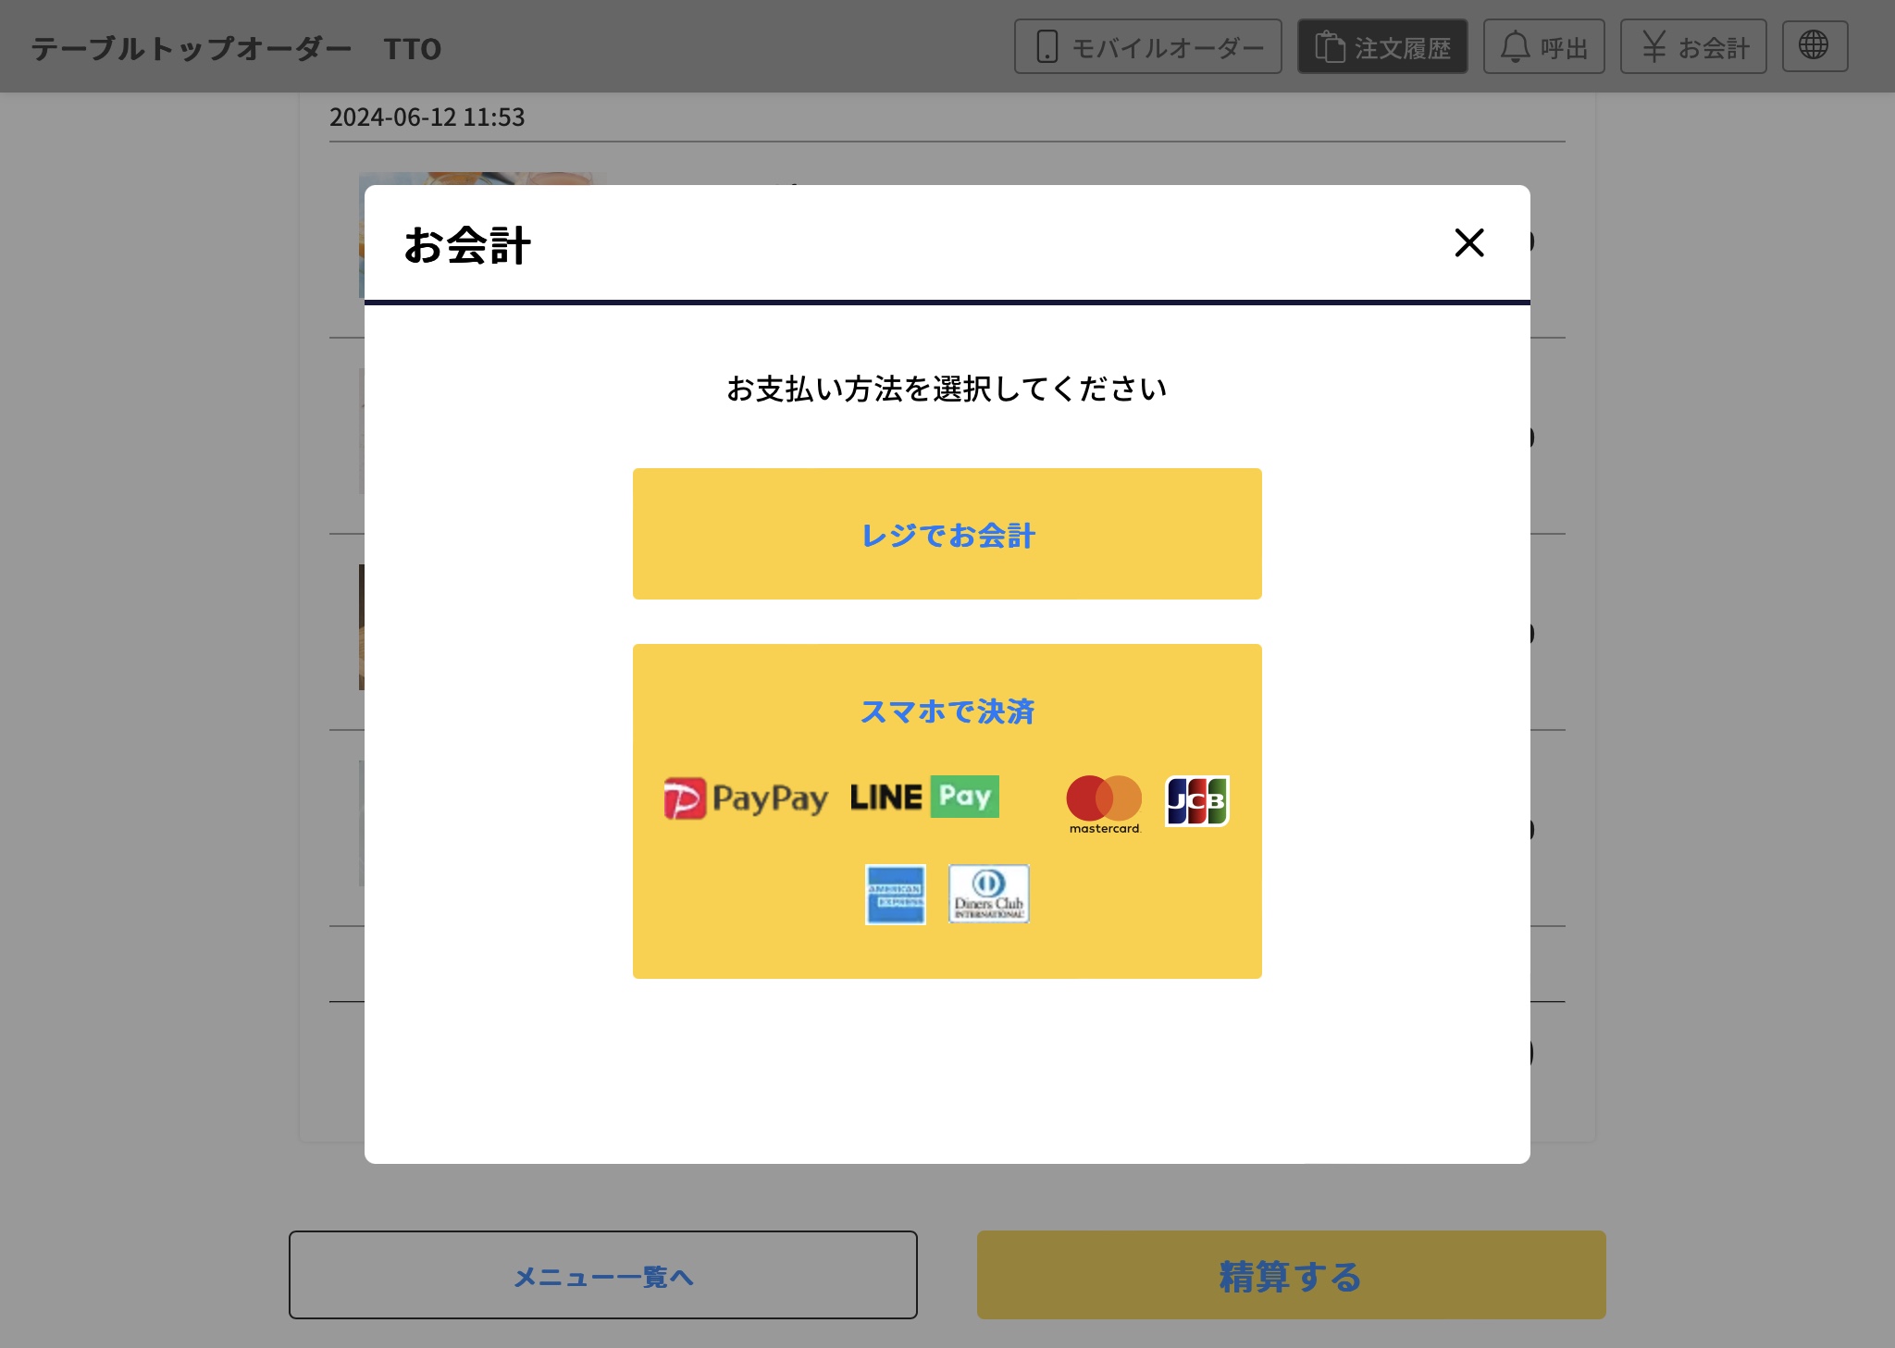Screen dimensions: 1895x1348
Task: Click the PayPay logo
Action: coord(746,798)
